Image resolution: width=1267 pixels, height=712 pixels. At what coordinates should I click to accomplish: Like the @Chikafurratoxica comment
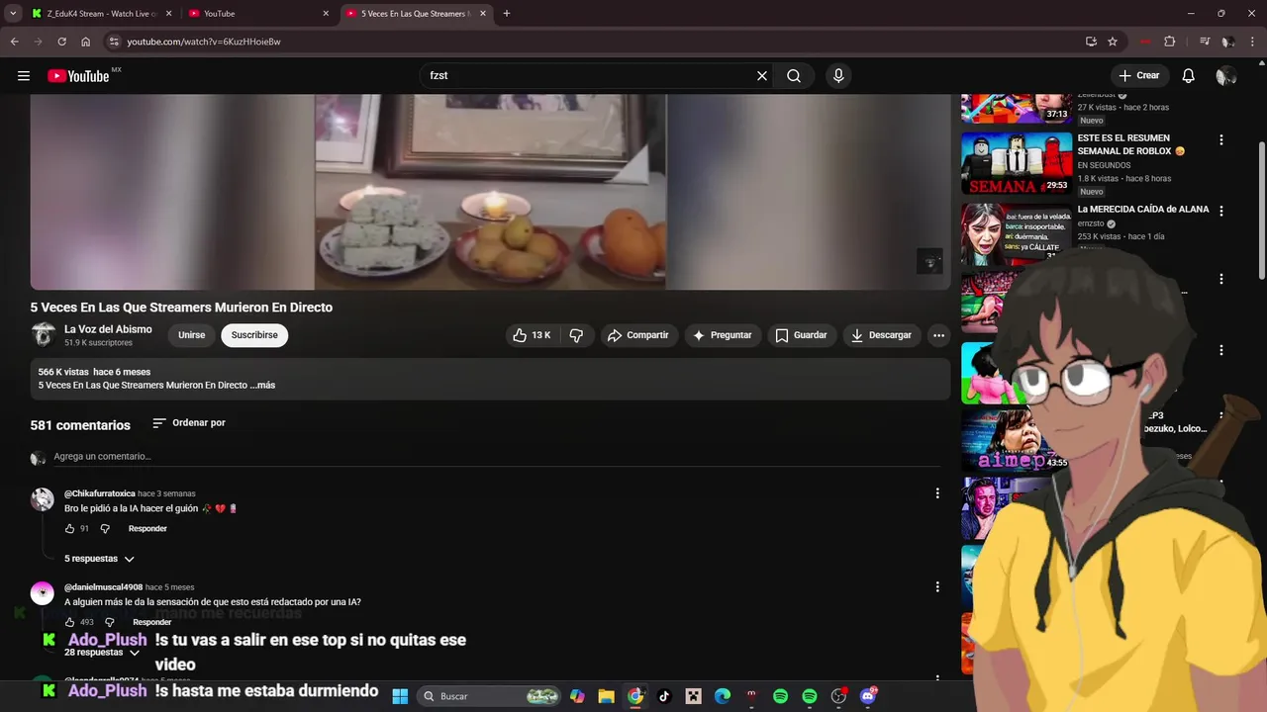69,529
